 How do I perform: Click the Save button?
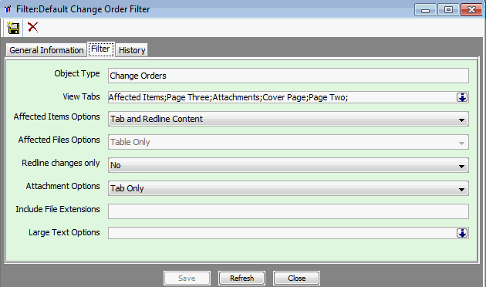187,278
